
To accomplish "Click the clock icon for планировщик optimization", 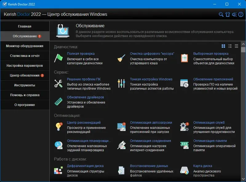I will [x=58, y=145].
